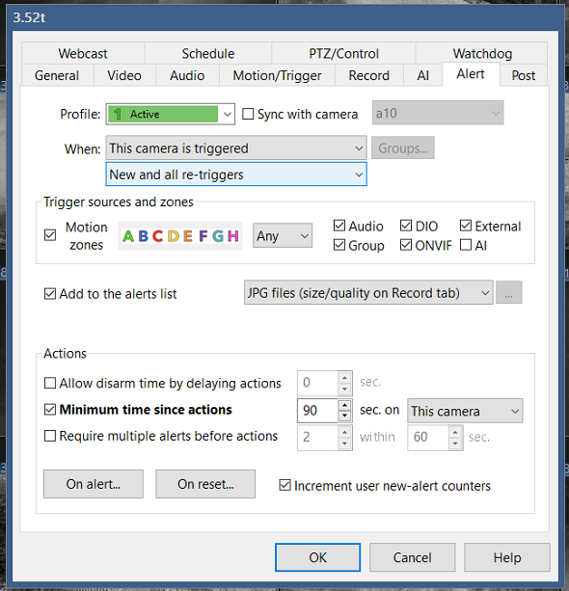Select motion zone H letter
The height and width of the screenshot is (591, 569).
pyautogui.click(x=233, y=236)
